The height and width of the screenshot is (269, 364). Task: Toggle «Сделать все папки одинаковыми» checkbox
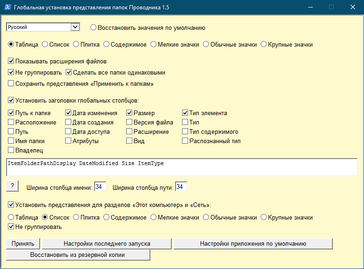coord(68,73)
